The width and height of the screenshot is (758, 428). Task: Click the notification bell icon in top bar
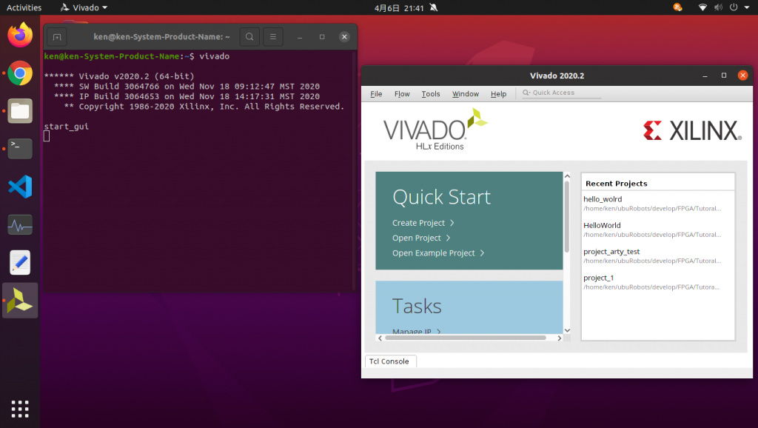coord(434,7)
